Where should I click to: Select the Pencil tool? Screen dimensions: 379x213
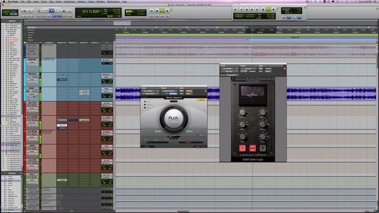pos(70,11)
